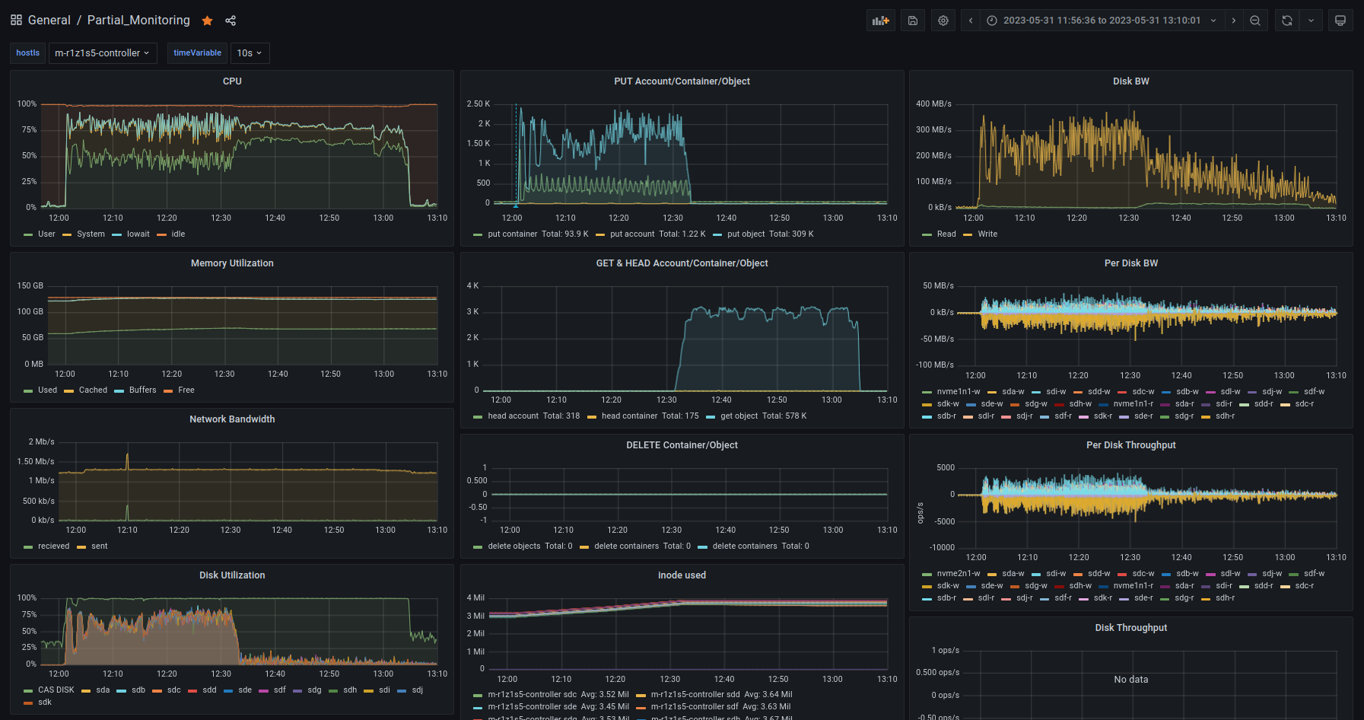Toggle the idle series in CPU legend
The height and width of the screenshot is (720, 1364).
[x=178, y=234]
